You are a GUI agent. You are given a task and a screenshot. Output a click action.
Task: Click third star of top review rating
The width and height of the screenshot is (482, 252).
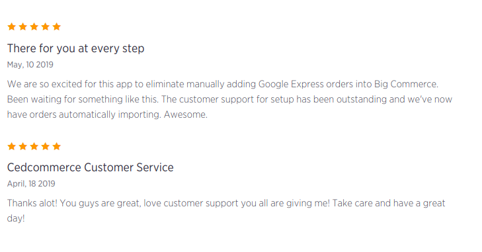click(x=34, y=26)
